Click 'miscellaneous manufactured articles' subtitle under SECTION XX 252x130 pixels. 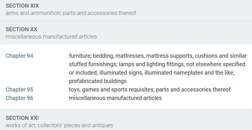click(x=51, y=37)
